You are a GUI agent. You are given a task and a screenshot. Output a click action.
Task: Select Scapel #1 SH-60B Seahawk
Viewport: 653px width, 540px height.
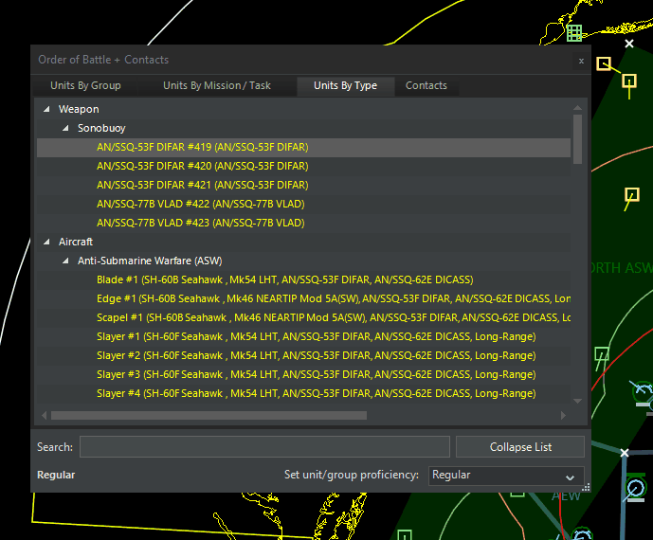pos(303,317)
